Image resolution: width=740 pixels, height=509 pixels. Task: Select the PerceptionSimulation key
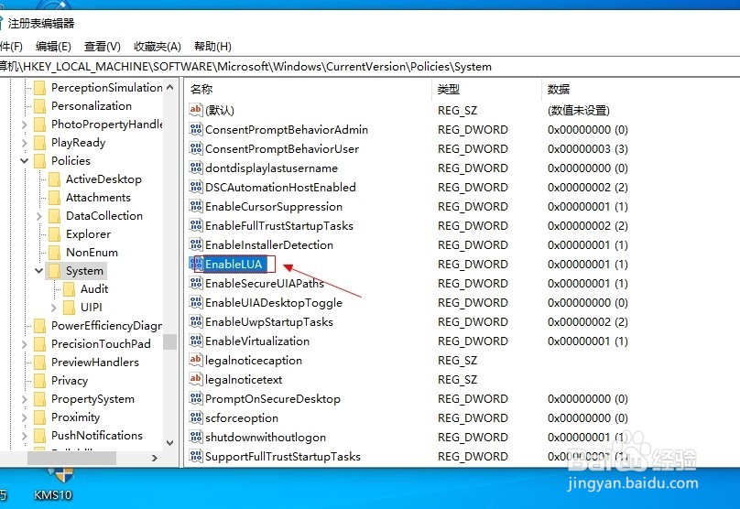pyautogui.click(x=106, y=88)
